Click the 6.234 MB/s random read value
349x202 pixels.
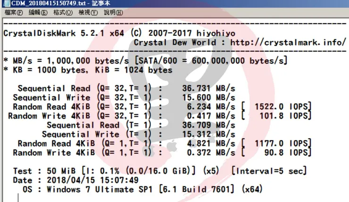tap(211, 107)
